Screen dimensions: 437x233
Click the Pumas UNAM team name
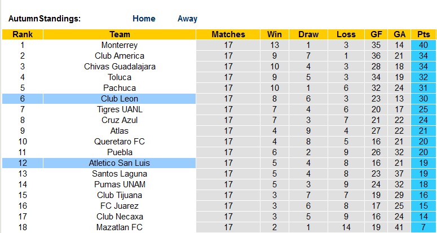120,184
